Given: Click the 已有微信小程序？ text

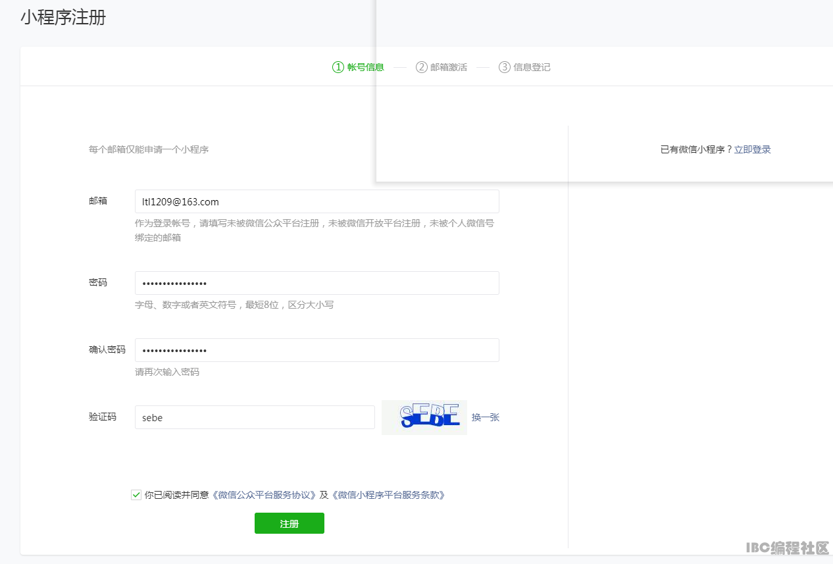Looking at the screenshot, I should click(x=696, y=149).
